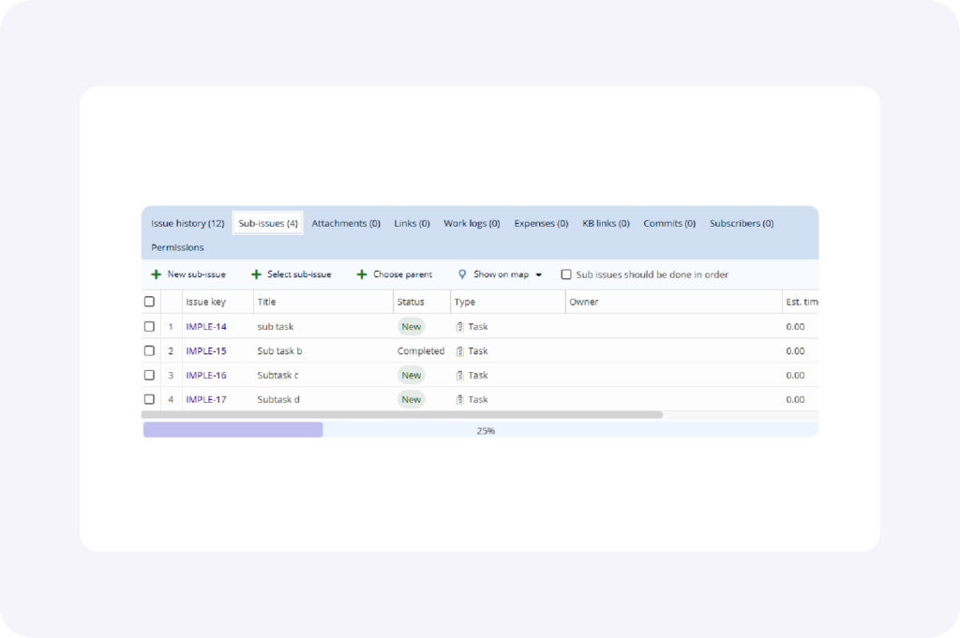Viewport: 960px width, 638px height.
Task: Check the box for row IMPLE-15
Action: pyautogui.click(x=149, y=351)
